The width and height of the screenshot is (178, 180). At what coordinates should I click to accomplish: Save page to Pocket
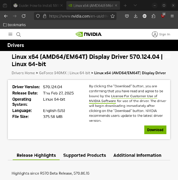pos(127,16)
